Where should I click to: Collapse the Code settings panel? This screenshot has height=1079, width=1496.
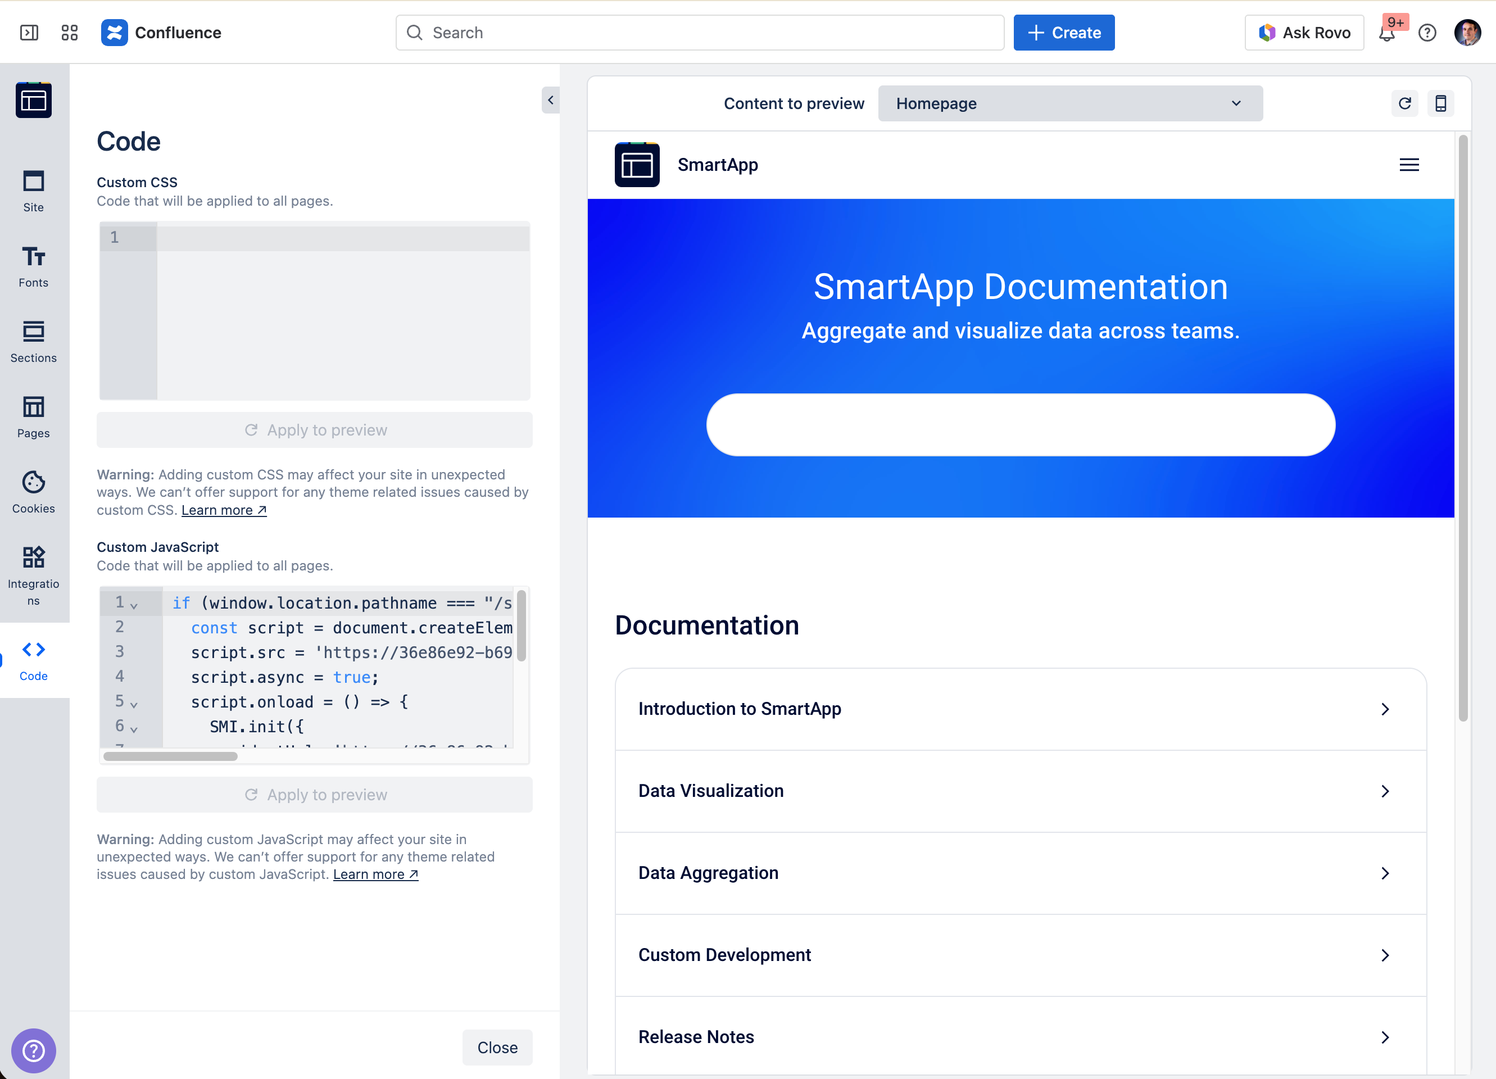[x=550, y=100]
